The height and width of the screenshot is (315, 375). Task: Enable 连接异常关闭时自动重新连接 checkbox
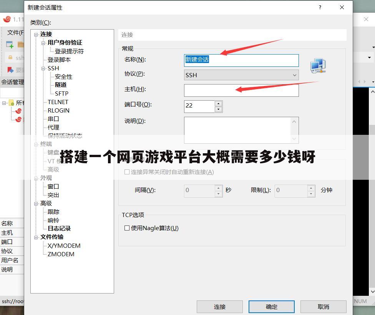127,172
